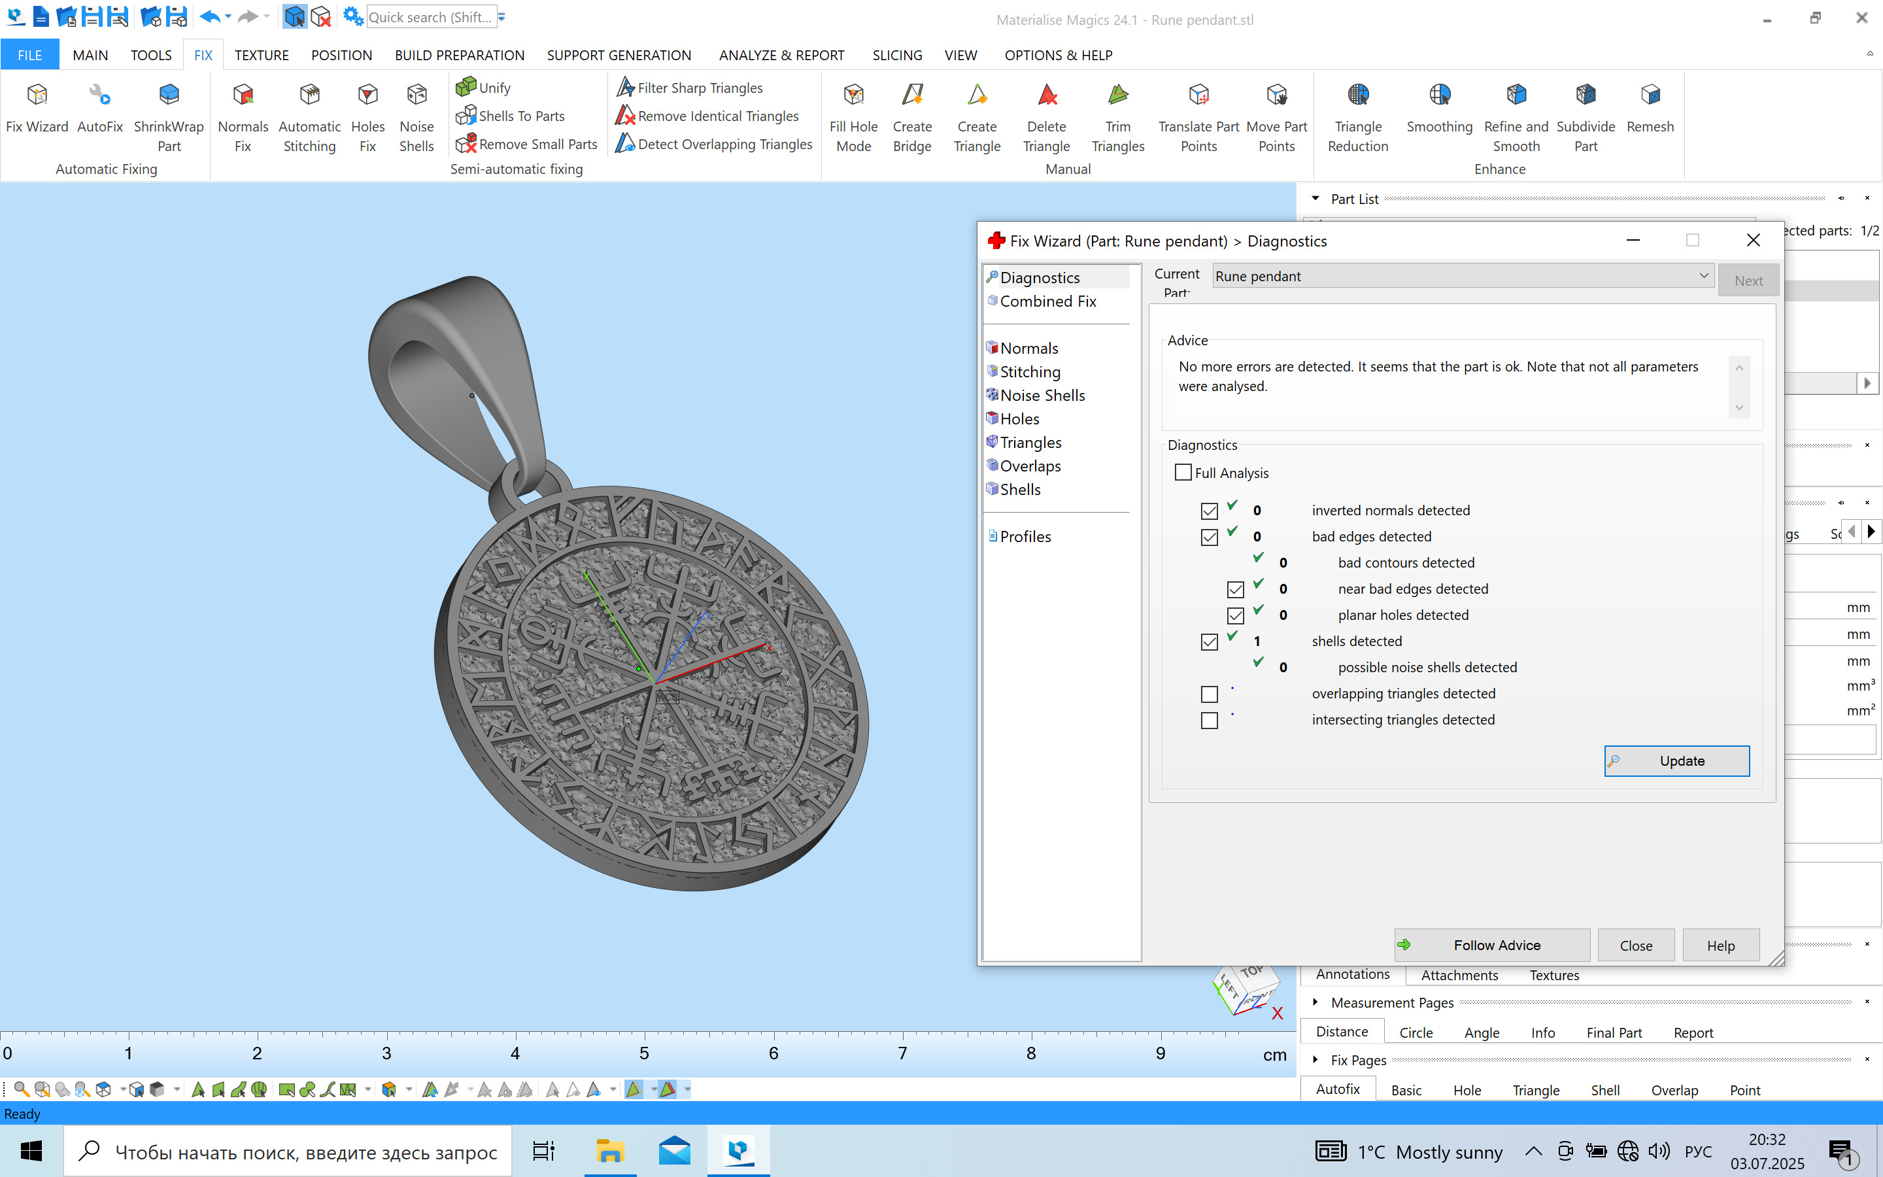The height and width of the screenshot is (1177, 1883).
Task: Open the SLICING tab
Action: coord(897,56)
